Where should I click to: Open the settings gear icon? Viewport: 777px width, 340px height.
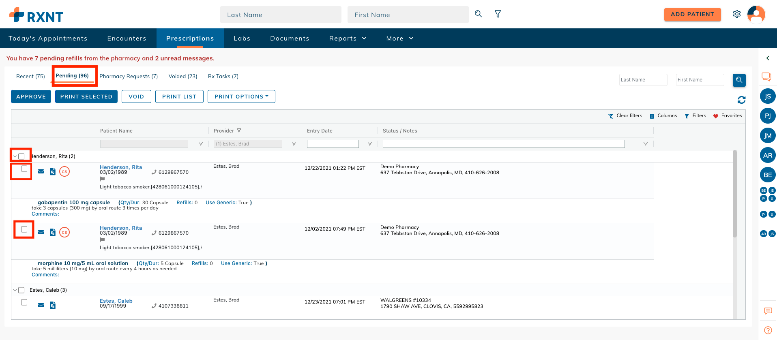[x=737, y=14]
